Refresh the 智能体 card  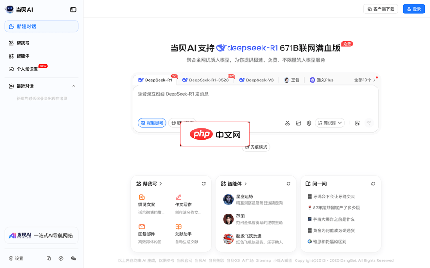pos(288,184)
